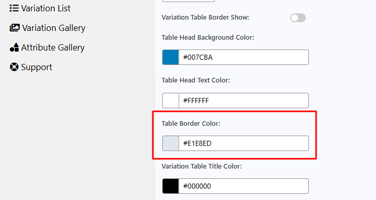Screen dimensions: 376x200
Task: Open the Variation Gallery menu item
Action: click(x=48, y=28)
